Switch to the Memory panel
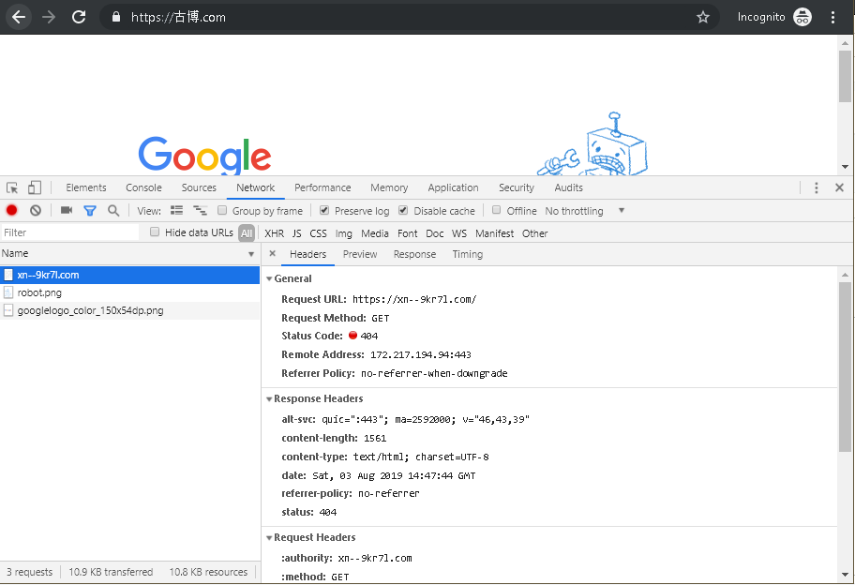Viewport: 855px width, 585px height. pos(389,187)
